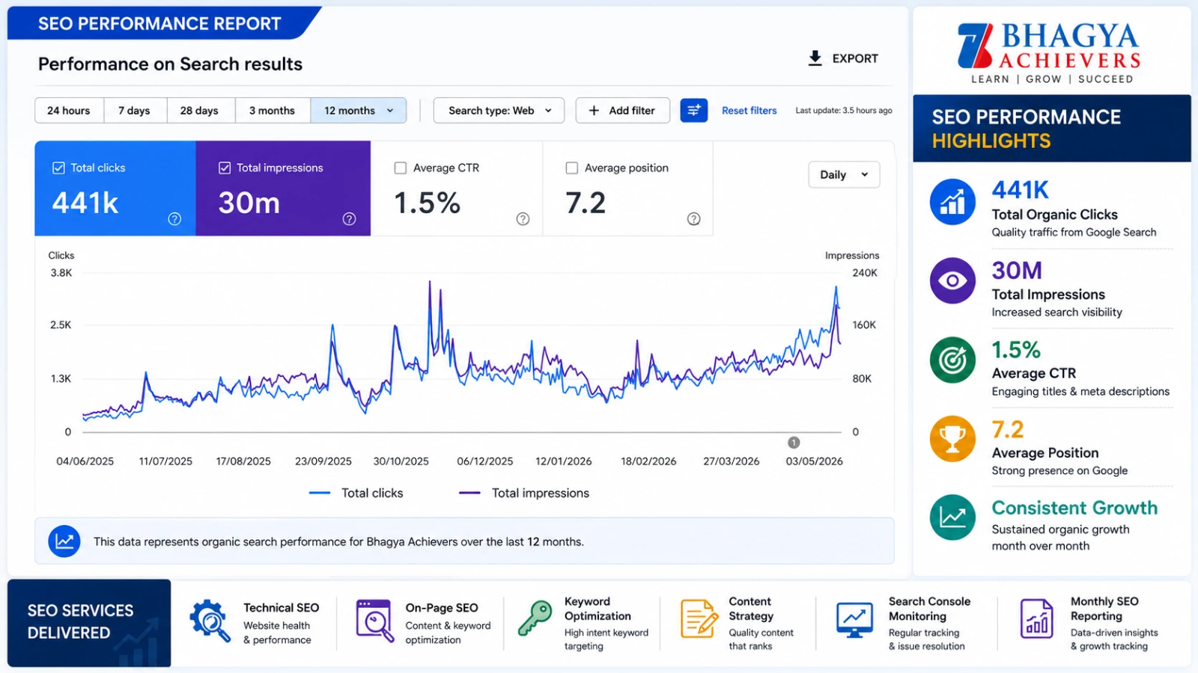Screen dimensions: 1198x673
Task: Open the Daily granularity dropdown
Action: coord(844,175)
